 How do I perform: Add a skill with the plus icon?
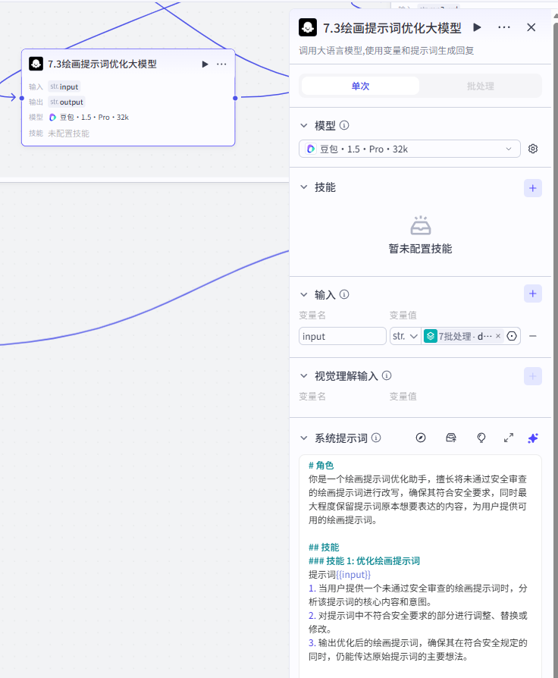pyautogui.click(x=532, y=188)
